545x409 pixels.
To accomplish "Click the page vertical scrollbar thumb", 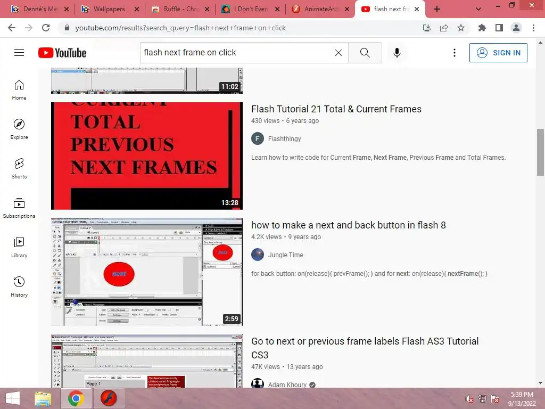I will pyautogui.click(x=540, y=152).
